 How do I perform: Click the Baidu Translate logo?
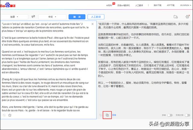pyautogui.click(x=8, y=5)
